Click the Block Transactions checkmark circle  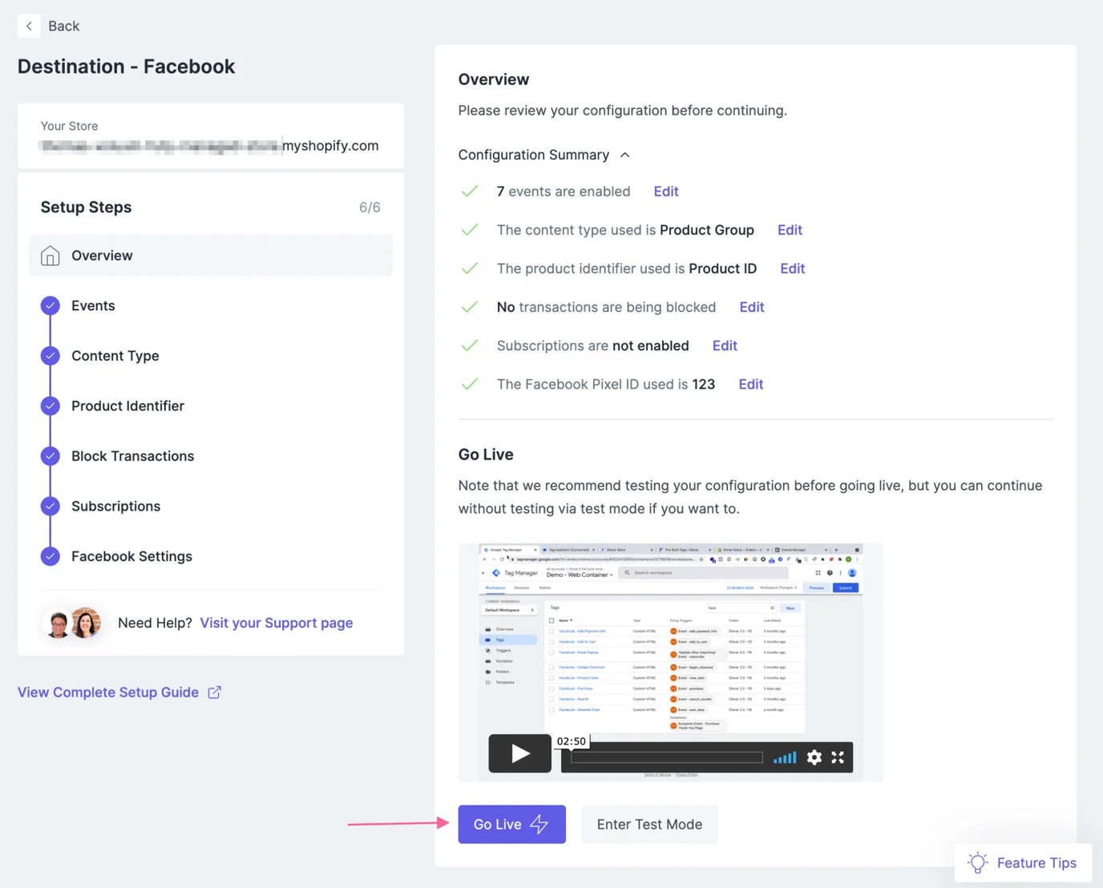(51, 456)
